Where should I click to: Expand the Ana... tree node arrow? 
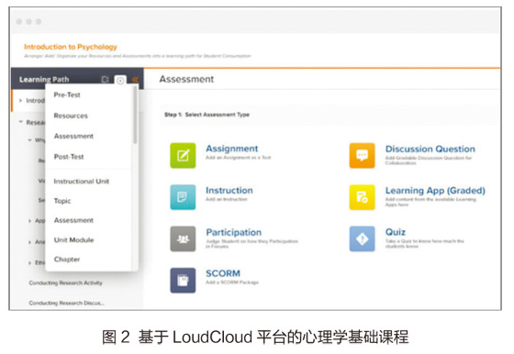[x=29, y=242]
